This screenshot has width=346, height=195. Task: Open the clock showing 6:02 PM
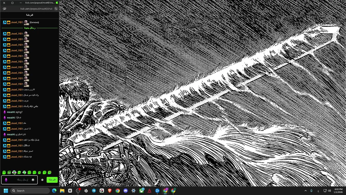(338, 191)
